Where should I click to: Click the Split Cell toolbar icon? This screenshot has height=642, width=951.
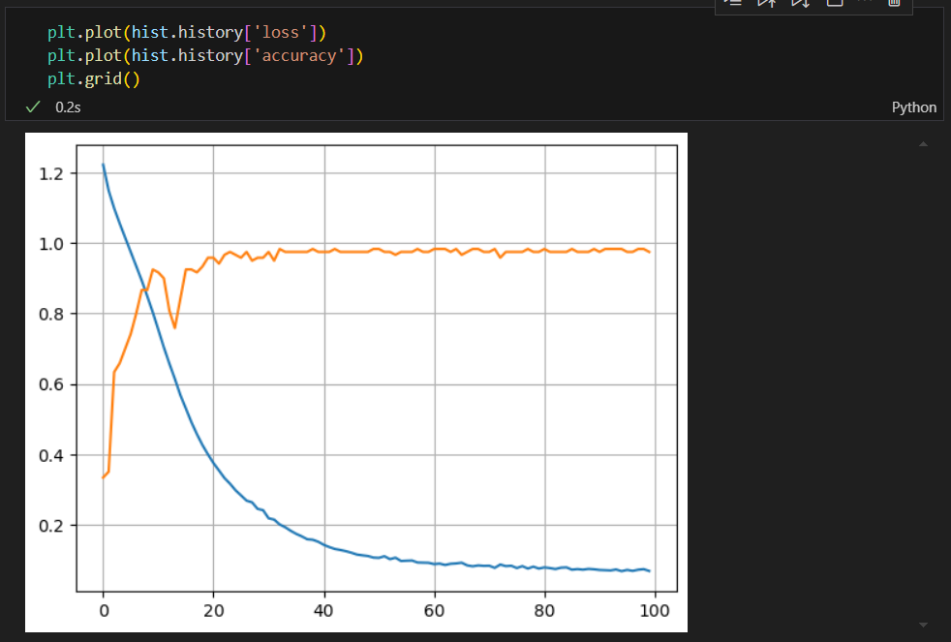pos(835,2)
